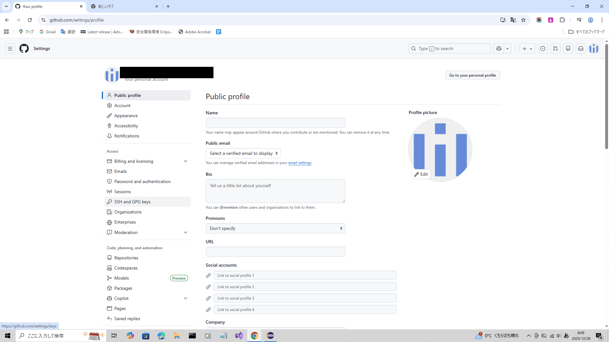Open the Pull requests icon in header

tap(555, 48)
